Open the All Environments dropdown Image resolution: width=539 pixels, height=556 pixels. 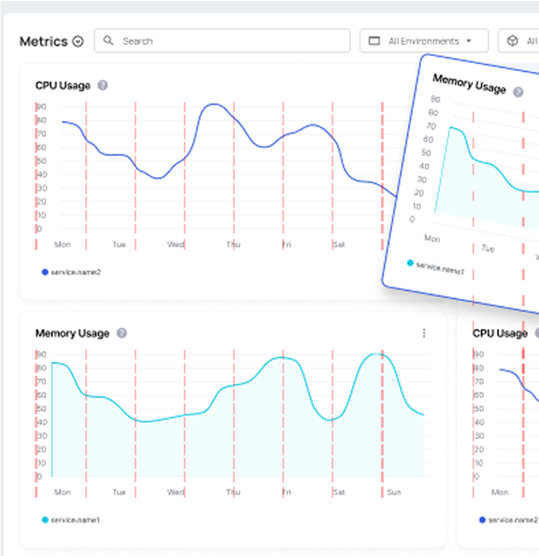click(x=424, y=41)
